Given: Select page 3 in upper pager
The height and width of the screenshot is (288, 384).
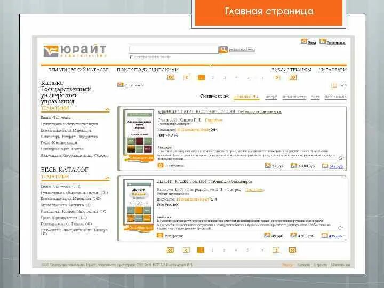Looking at the screenshot, I should click(x=225, y=78).
